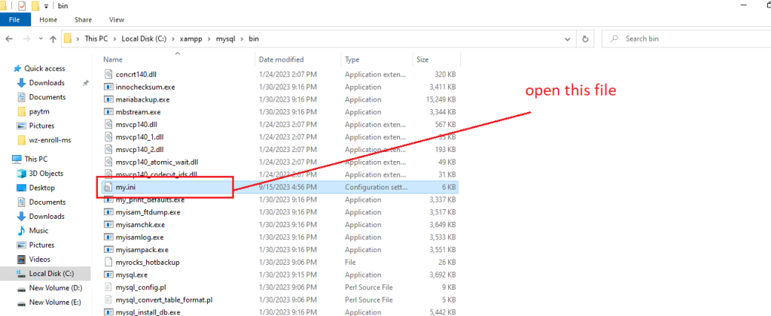
Task: Click the concrt140.dll file icon
Action: click(x=110, y=75)
